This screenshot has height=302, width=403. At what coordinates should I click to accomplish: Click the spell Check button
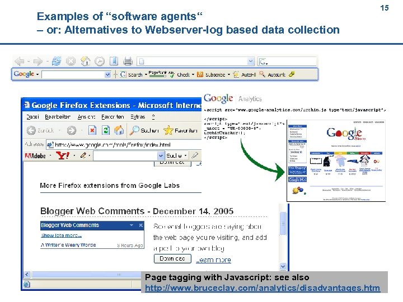click(x=180, y=74)
